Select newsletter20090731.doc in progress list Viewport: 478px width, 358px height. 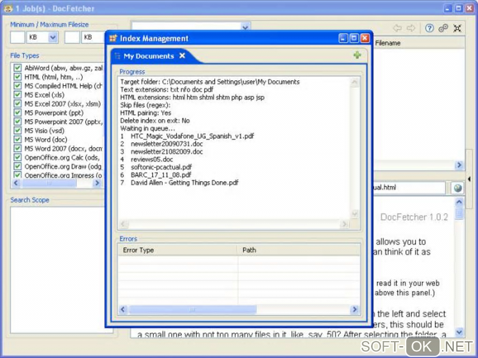pos(166,144)
